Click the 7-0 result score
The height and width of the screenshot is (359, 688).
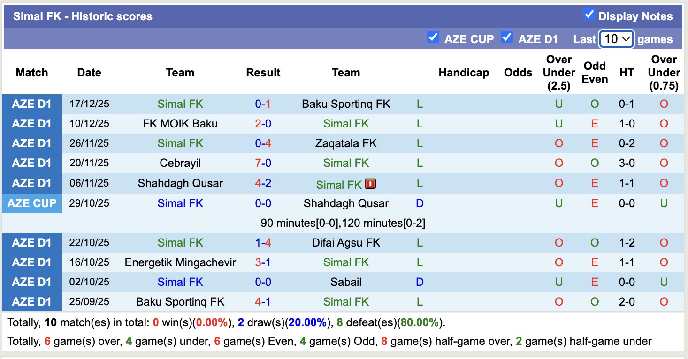pyautogui.click(x=263, y=163)
